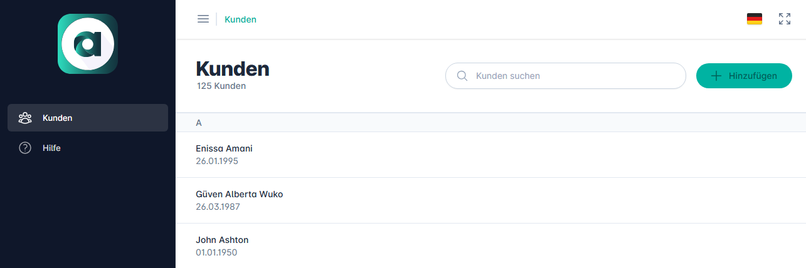Open customer Güven Alberta Wuko
The height and width of the screenshot is (268, 806).
(239, 194)
